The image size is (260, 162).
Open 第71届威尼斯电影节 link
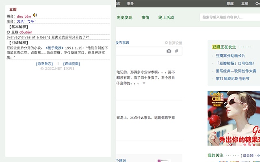coord(232,79)
